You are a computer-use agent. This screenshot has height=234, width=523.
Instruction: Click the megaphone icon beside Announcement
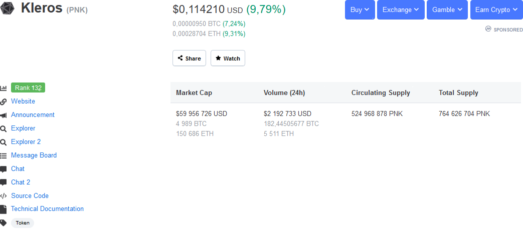pos(4,115)
